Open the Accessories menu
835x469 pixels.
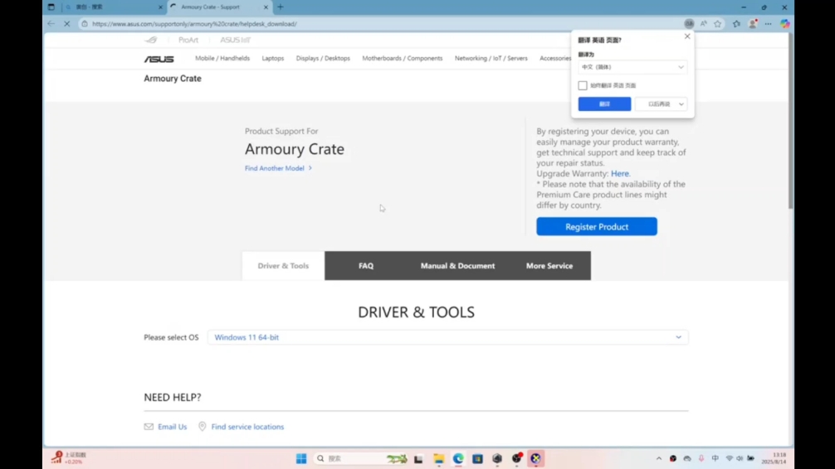tap(555, 59)
